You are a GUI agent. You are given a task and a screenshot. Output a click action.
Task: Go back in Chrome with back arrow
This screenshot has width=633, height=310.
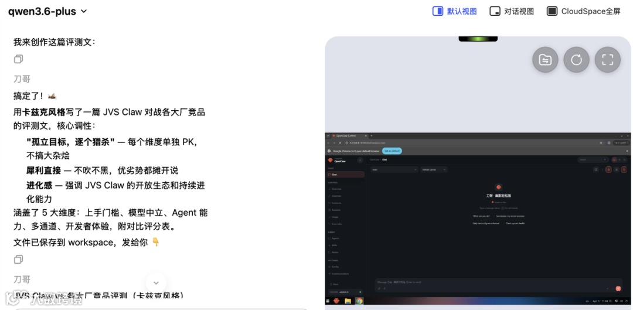point(329,143)
